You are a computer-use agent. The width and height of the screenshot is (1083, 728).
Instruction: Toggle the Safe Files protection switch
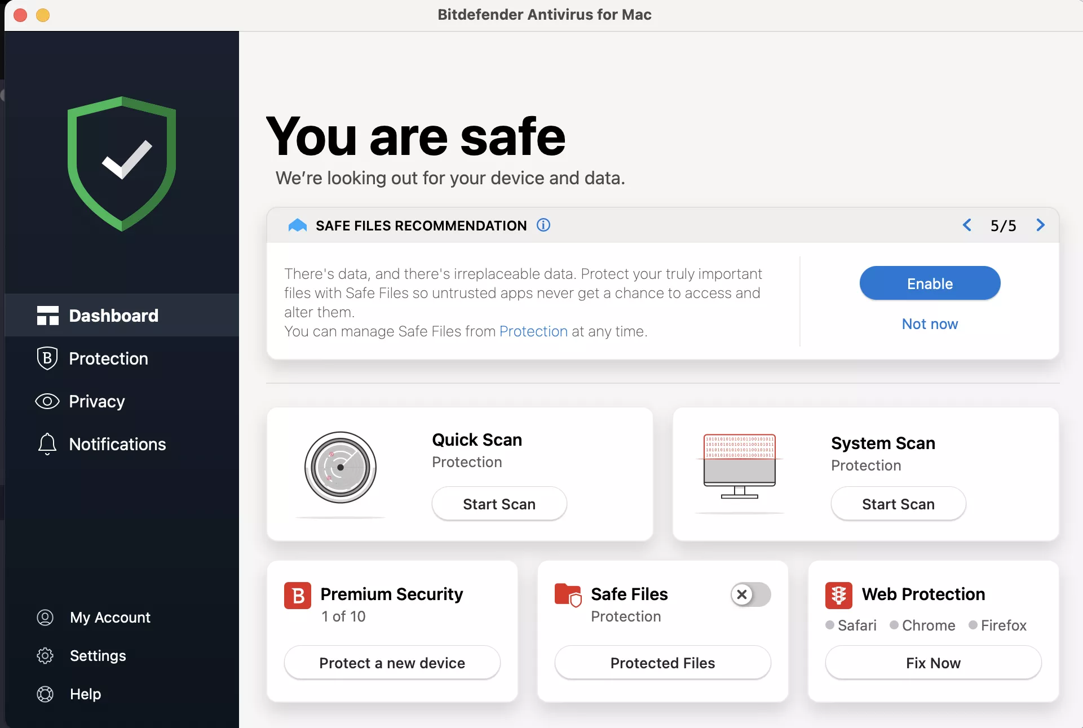[x=750, y=594]
